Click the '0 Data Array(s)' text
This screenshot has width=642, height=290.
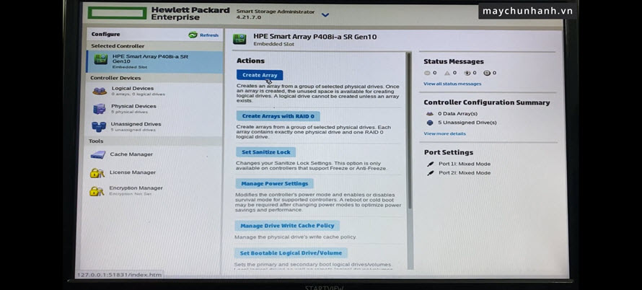458,114
